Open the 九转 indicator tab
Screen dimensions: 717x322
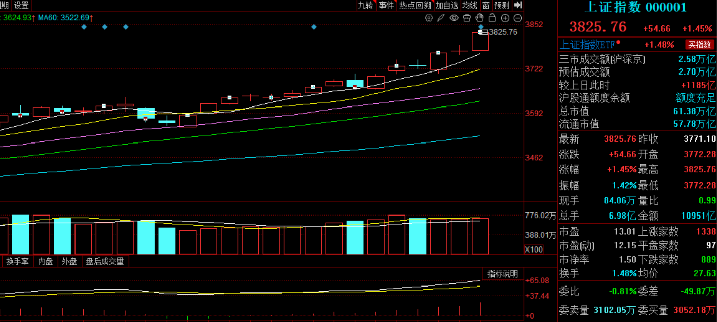click(365, 5)
